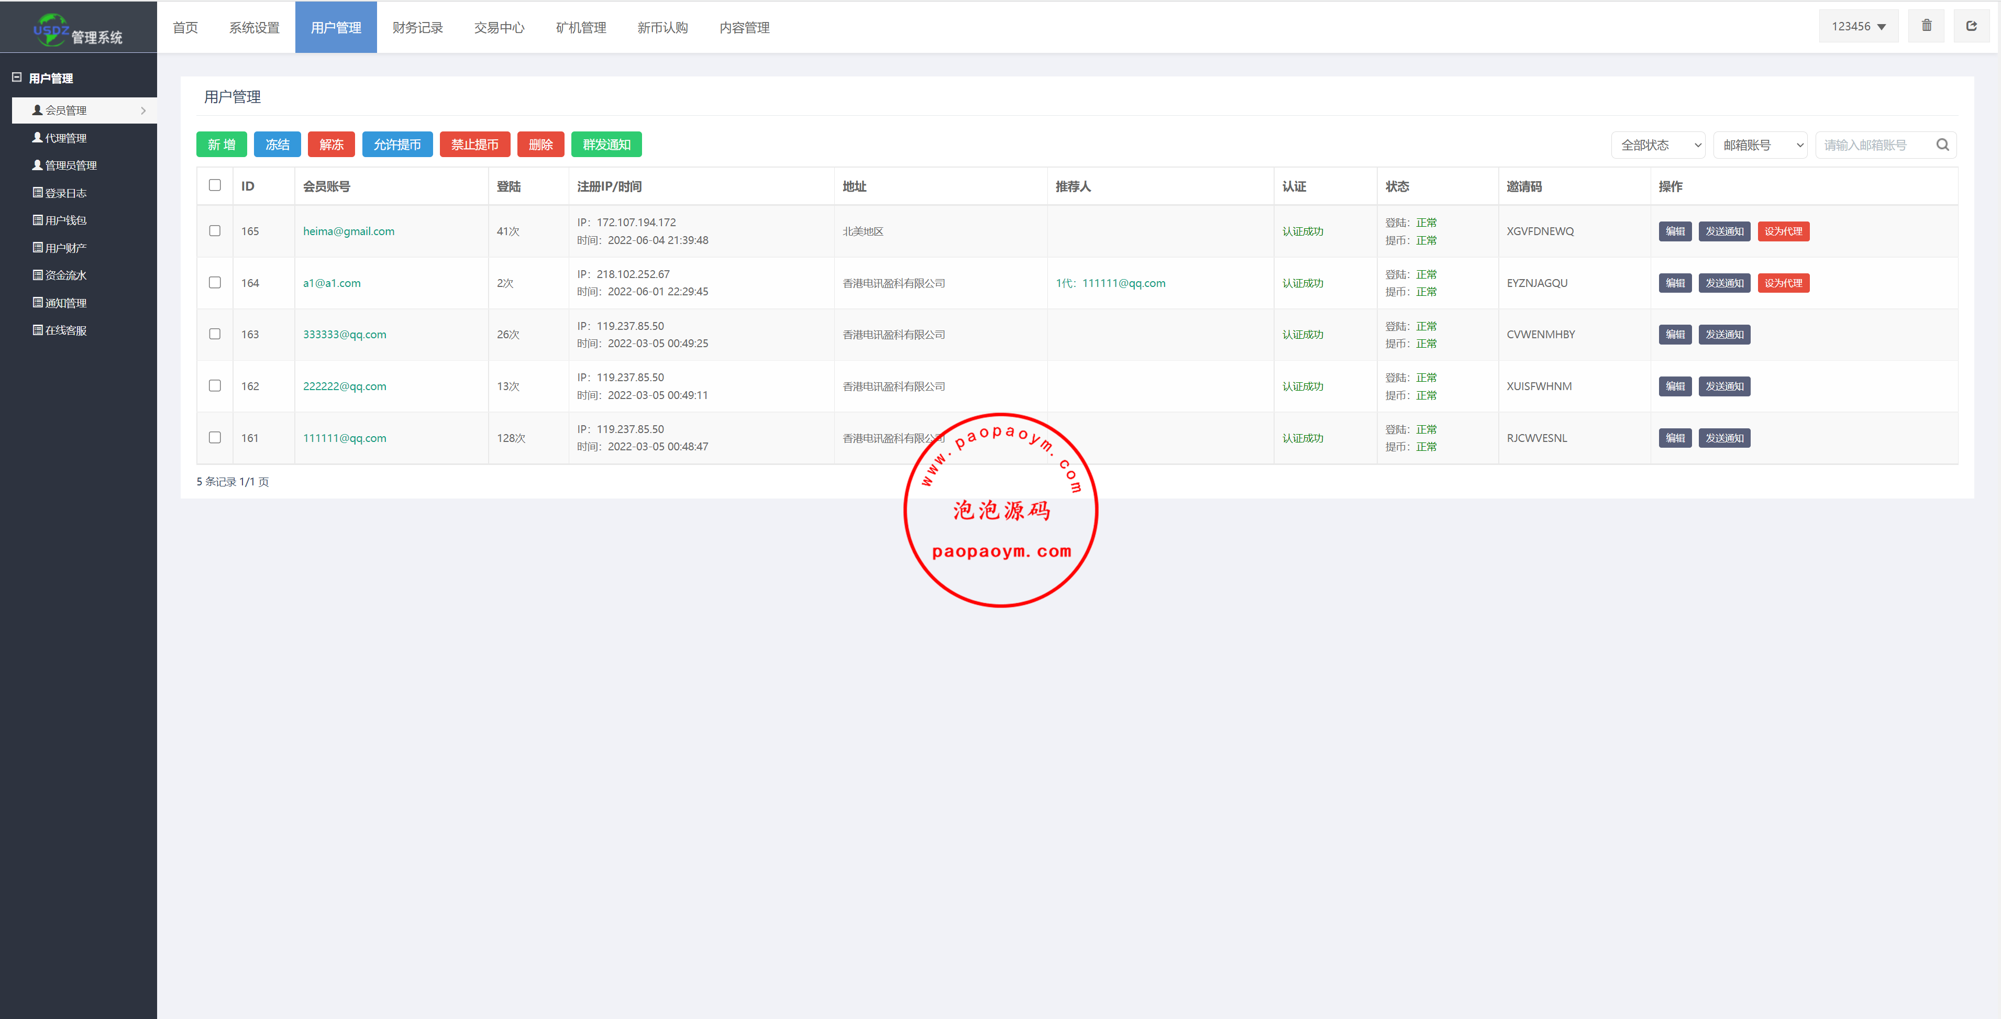The width and height of the screenshot is (2001, 1019).
Task: Tick checkbox for user ID 162
Action: point(214,385)
